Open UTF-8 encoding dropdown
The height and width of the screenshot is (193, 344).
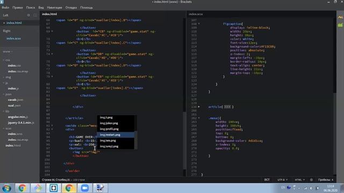[282, 180]
